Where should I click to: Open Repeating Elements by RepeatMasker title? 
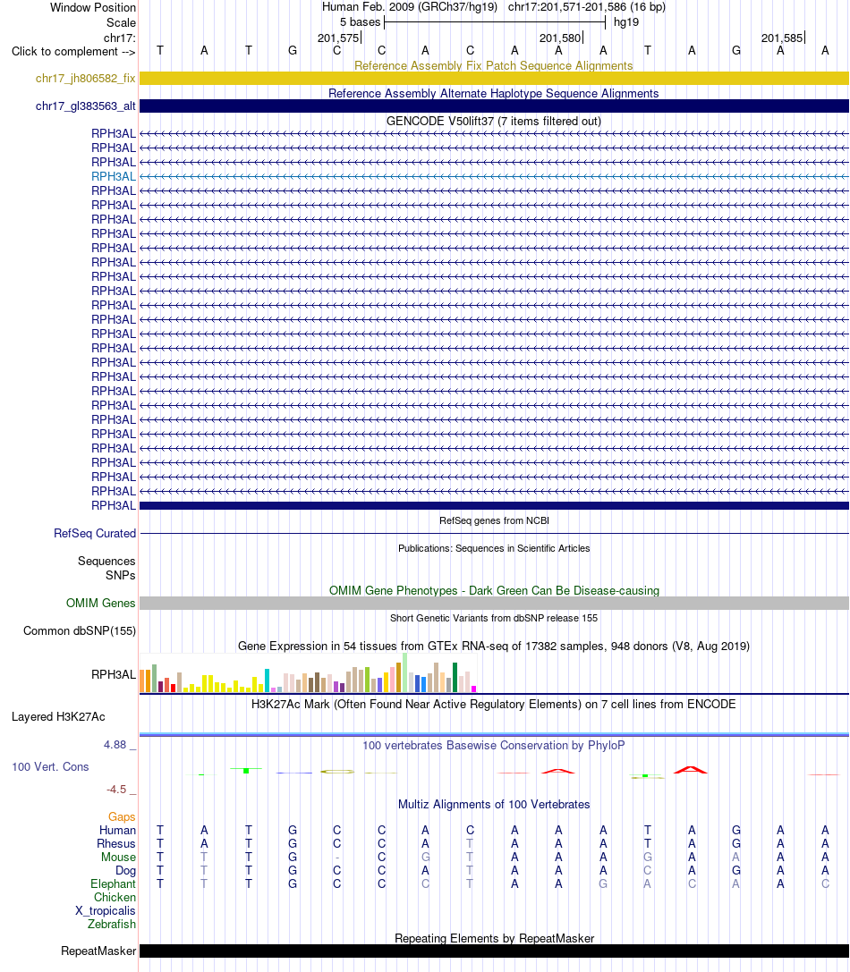[494, 939]
